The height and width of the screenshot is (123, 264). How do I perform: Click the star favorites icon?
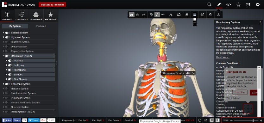click(238, 5)
